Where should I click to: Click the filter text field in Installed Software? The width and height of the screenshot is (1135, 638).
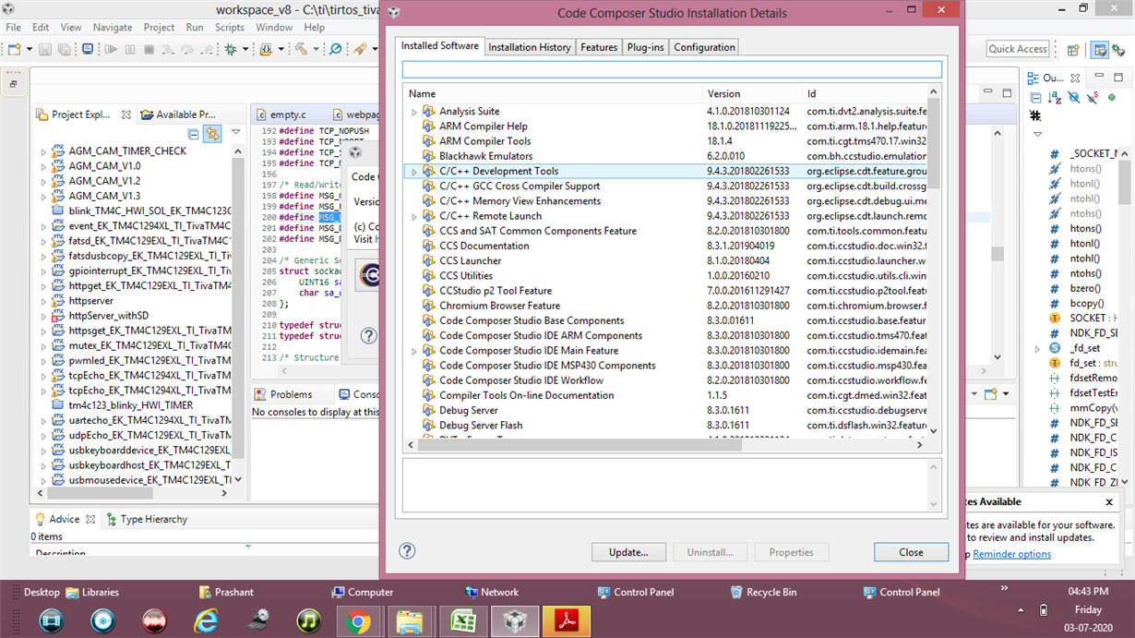coord(672,69)
